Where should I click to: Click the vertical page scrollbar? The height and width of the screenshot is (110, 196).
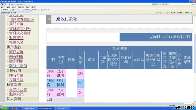pos(195,54)
